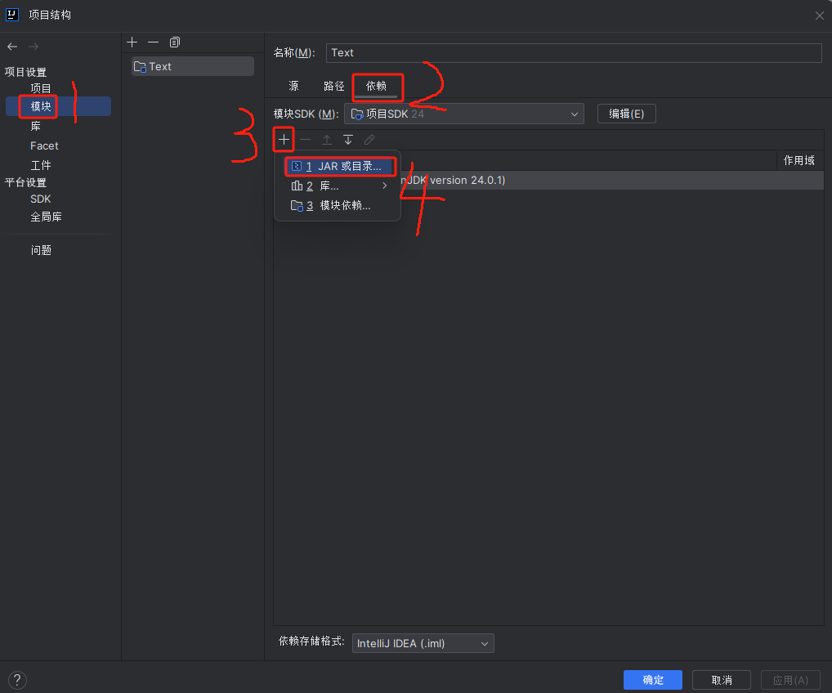This screenshot has width=832, height=693.
Task: Move dependency down using the down arrow icon
Action: point(347,139)
